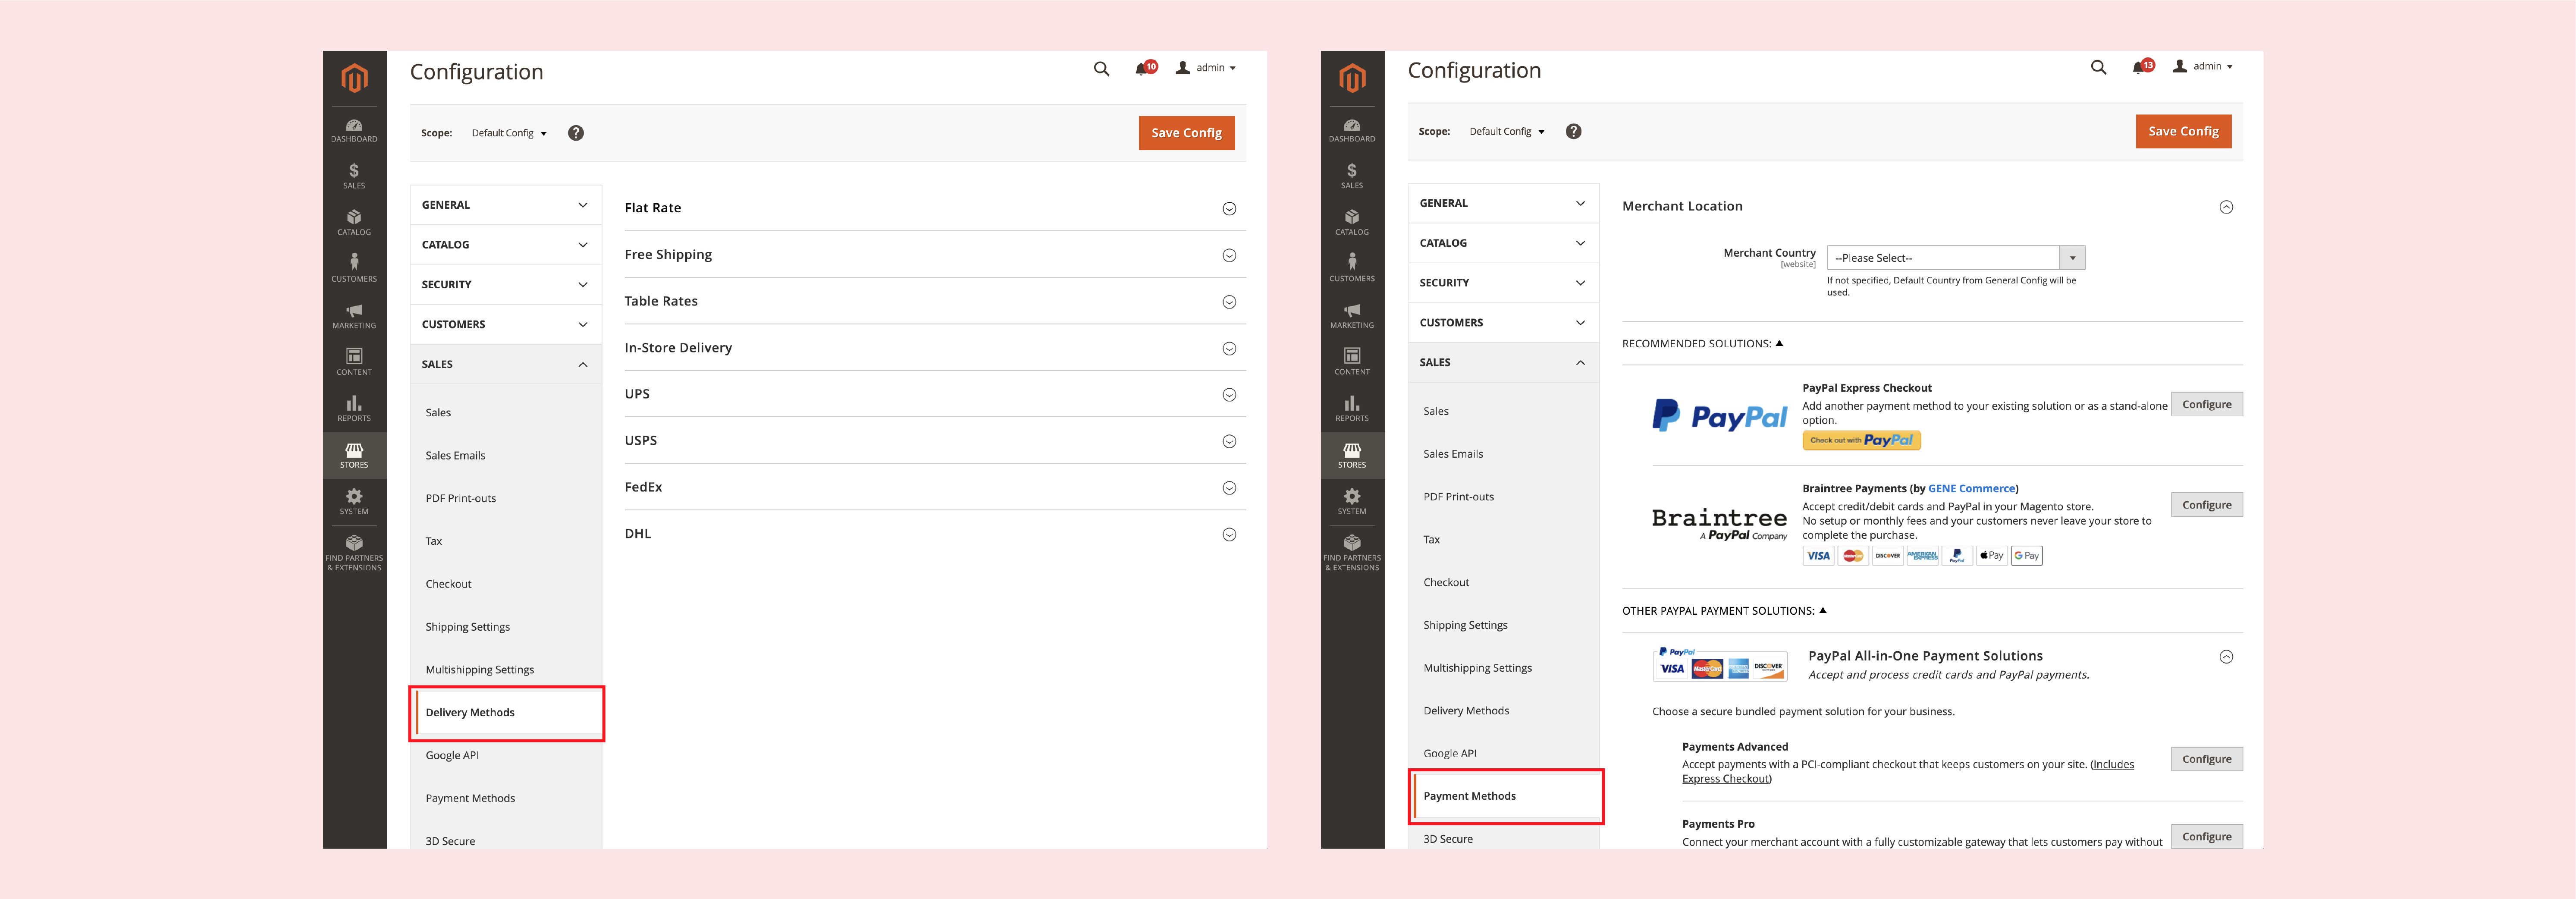Click scope help question mark in left window
2576x899 pixels.
[x=576, y=133]
